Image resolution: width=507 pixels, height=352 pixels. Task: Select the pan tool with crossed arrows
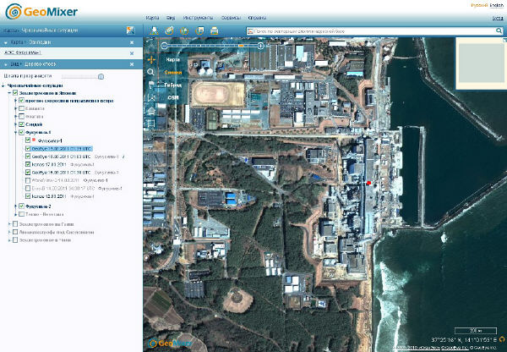[151, 59]
